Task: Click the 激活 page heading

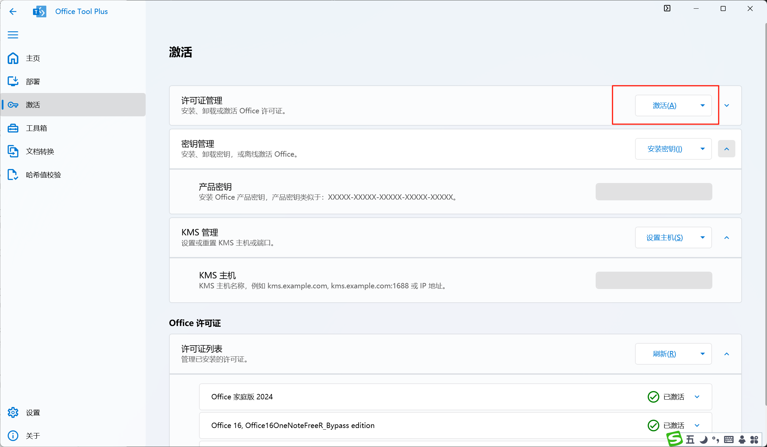Action: point(180,52)
